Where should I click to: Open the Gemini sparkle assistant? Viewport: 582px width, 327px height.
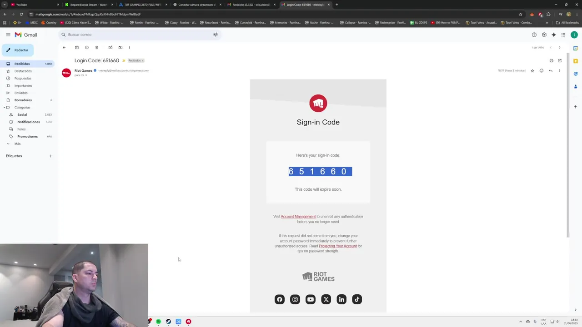pos(554,35)
